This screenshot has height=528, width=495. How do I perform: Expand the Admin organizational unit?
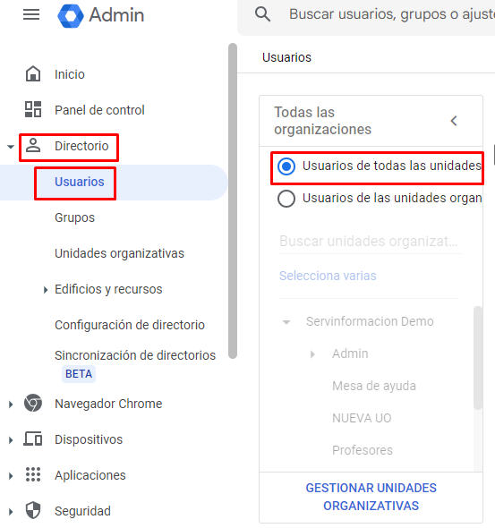312,353
